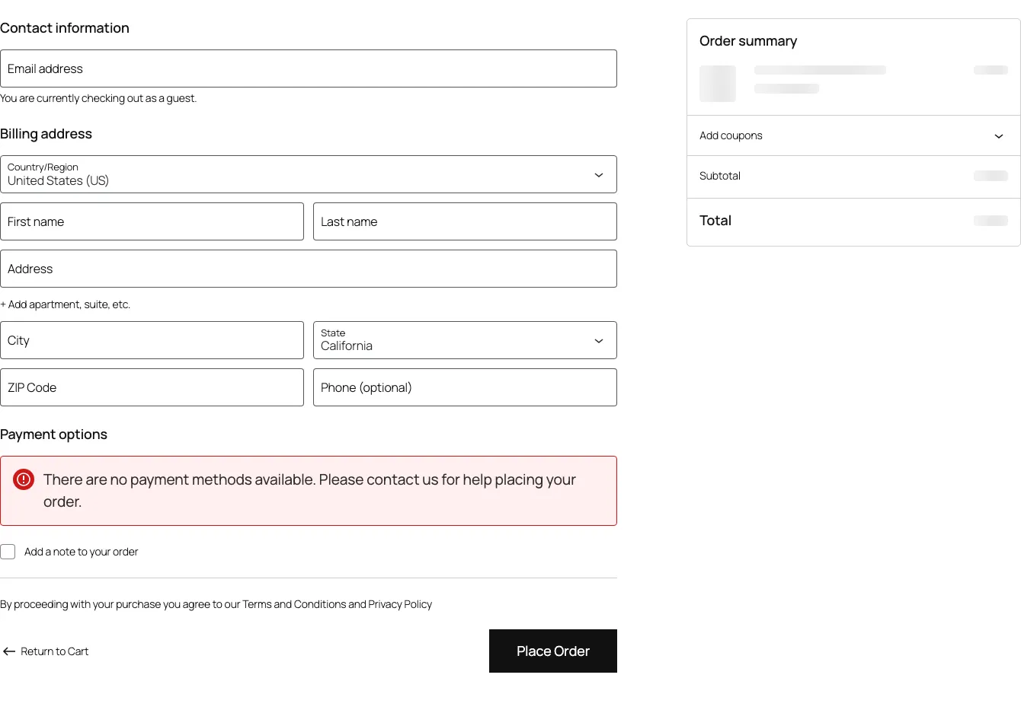Viewport: 1021px width, 713px height.
Task: Click the Add coupons chevron
Action: coord(999,135)
